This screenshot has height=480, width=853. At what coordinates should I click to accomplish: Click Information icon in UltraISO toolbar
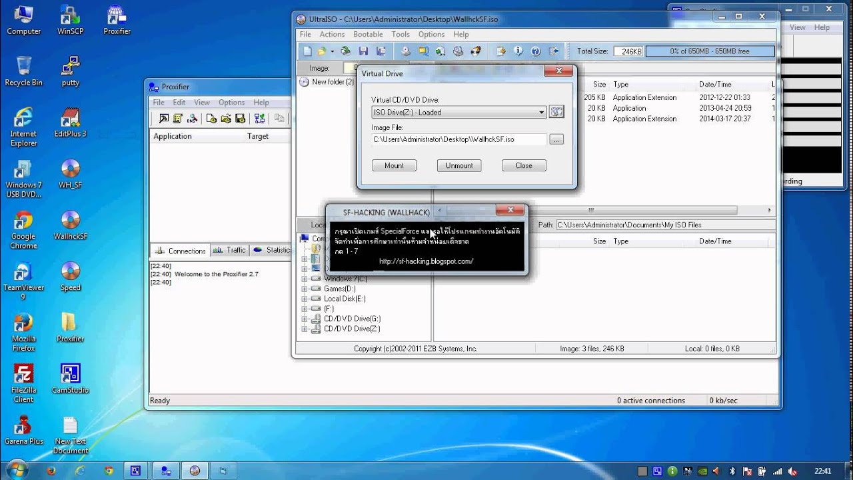pyautogui.click(x=518, y=51)
